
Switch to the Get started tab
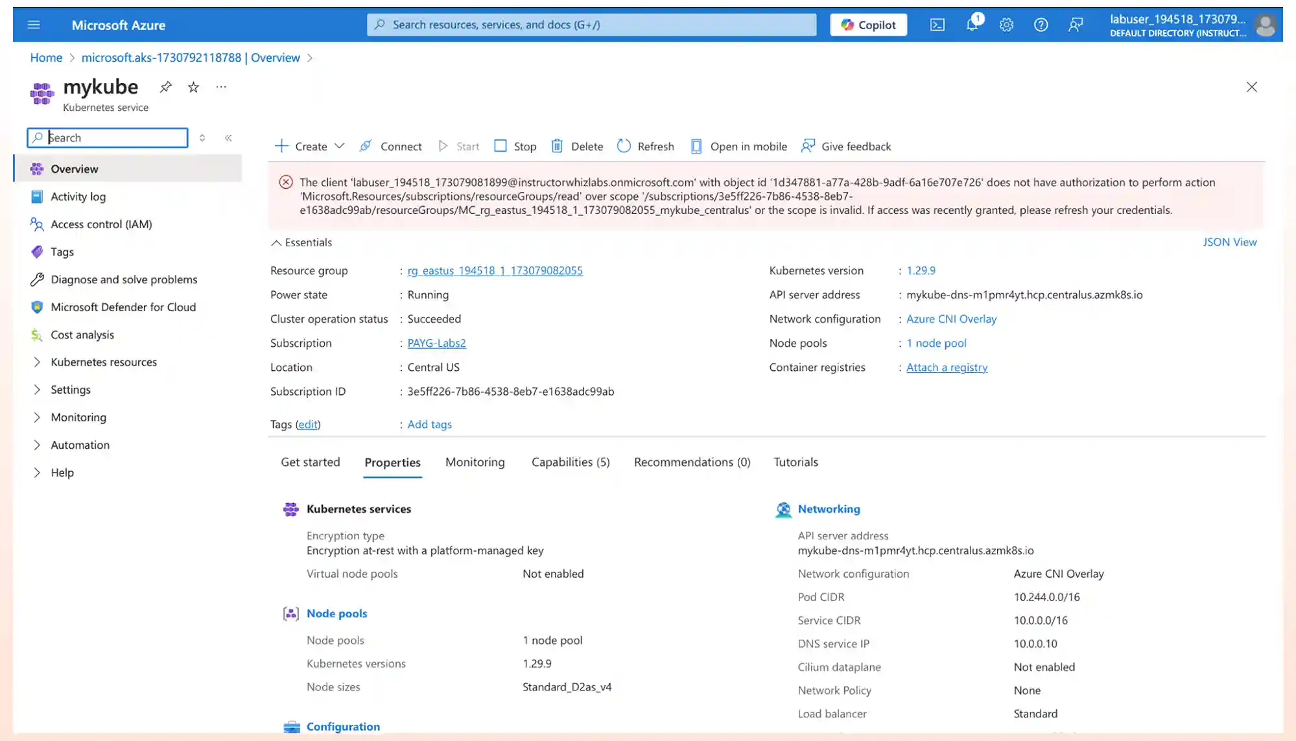pos(310,462)
